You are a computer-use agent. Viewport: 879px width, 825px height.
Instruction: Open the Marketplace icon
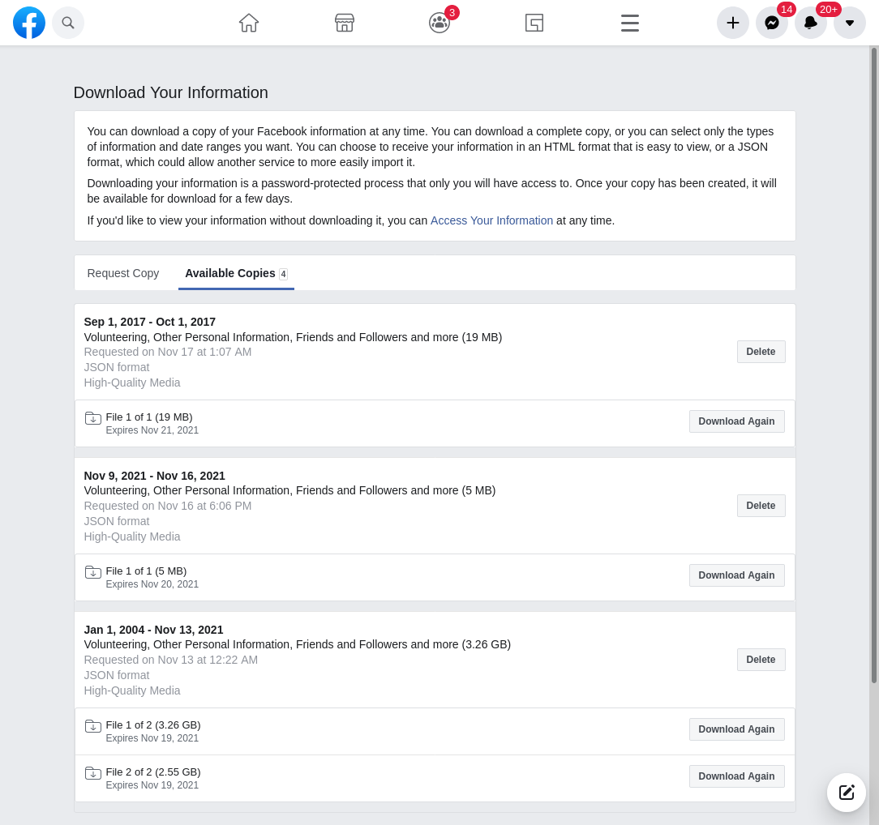pyautogui.click(x=345, y=23)
